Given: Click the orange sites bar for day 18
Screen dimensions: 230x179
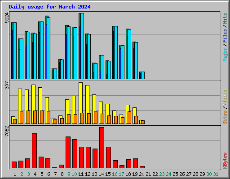Looking at the screenshot, I should point(129,118).
